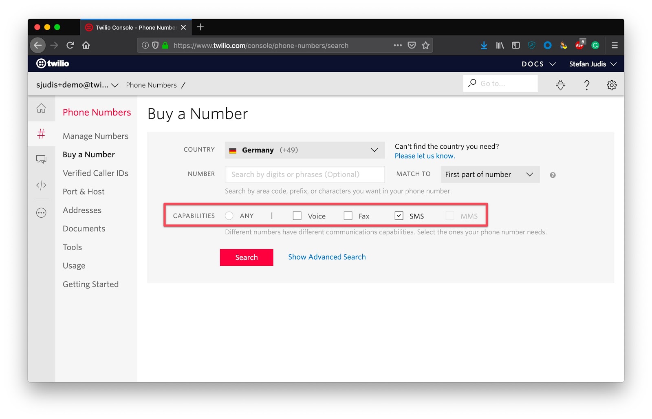Click Phone Numbers breadcrumb link
This screenshot has height=419, width=652.
pyautogui.click(x=151, y=85)
